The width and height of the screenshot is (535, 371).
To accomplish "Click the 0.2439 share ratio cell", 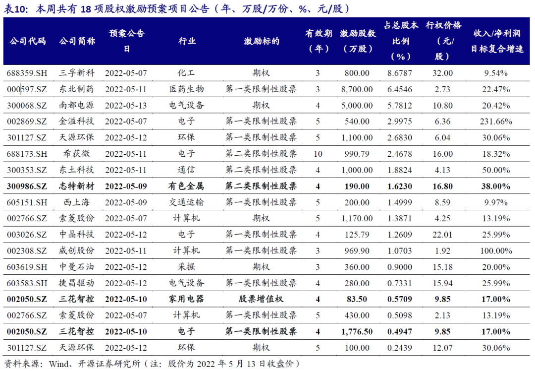I will 400,348.
